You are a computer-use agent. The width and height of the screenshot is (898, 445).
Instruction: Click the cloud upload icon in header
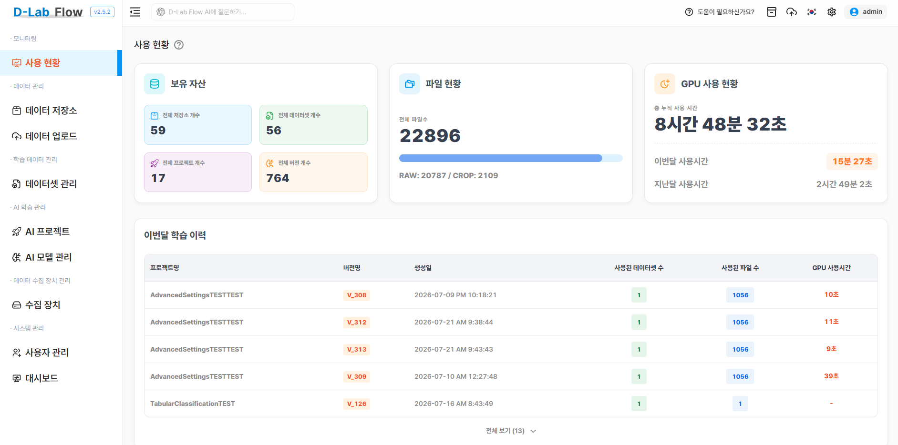[x=792, y=12]
